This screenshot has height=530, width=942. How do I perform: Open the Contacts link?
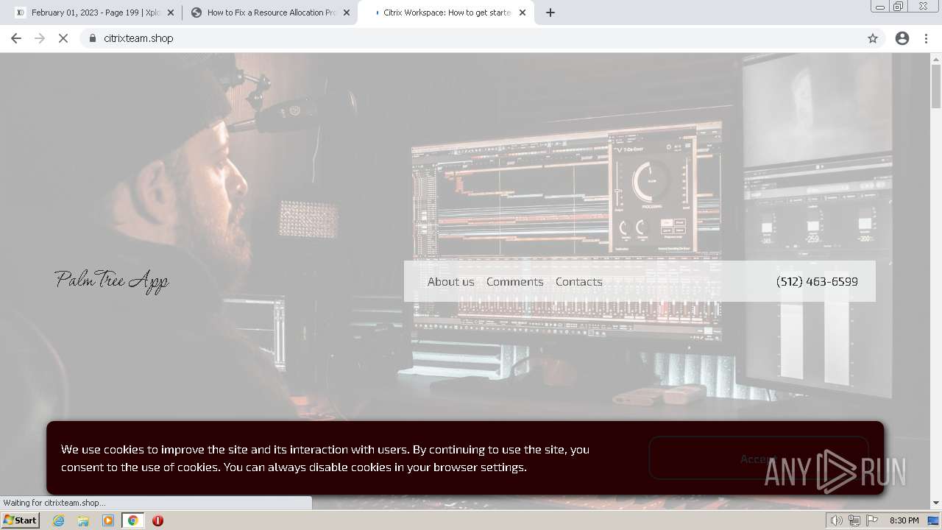(579, 281)
